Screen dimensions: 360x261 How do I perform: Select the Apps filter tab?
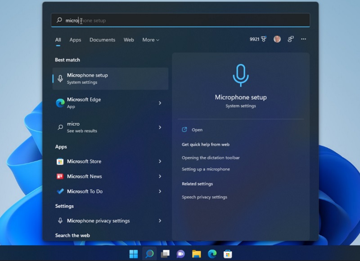75,40
